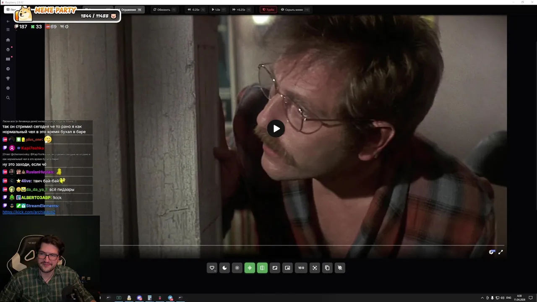Open the settings gear in sidebar

8,88
